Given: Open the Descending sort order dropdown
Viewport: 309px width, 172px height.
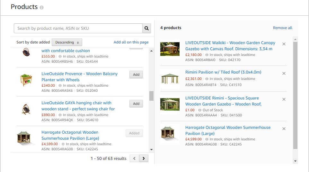Looking at the screenshot, I should (67, 42).
